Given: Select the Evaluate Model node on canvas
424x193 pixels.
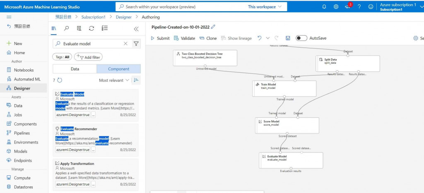Looking at the screenshot, I should (291, 160).
